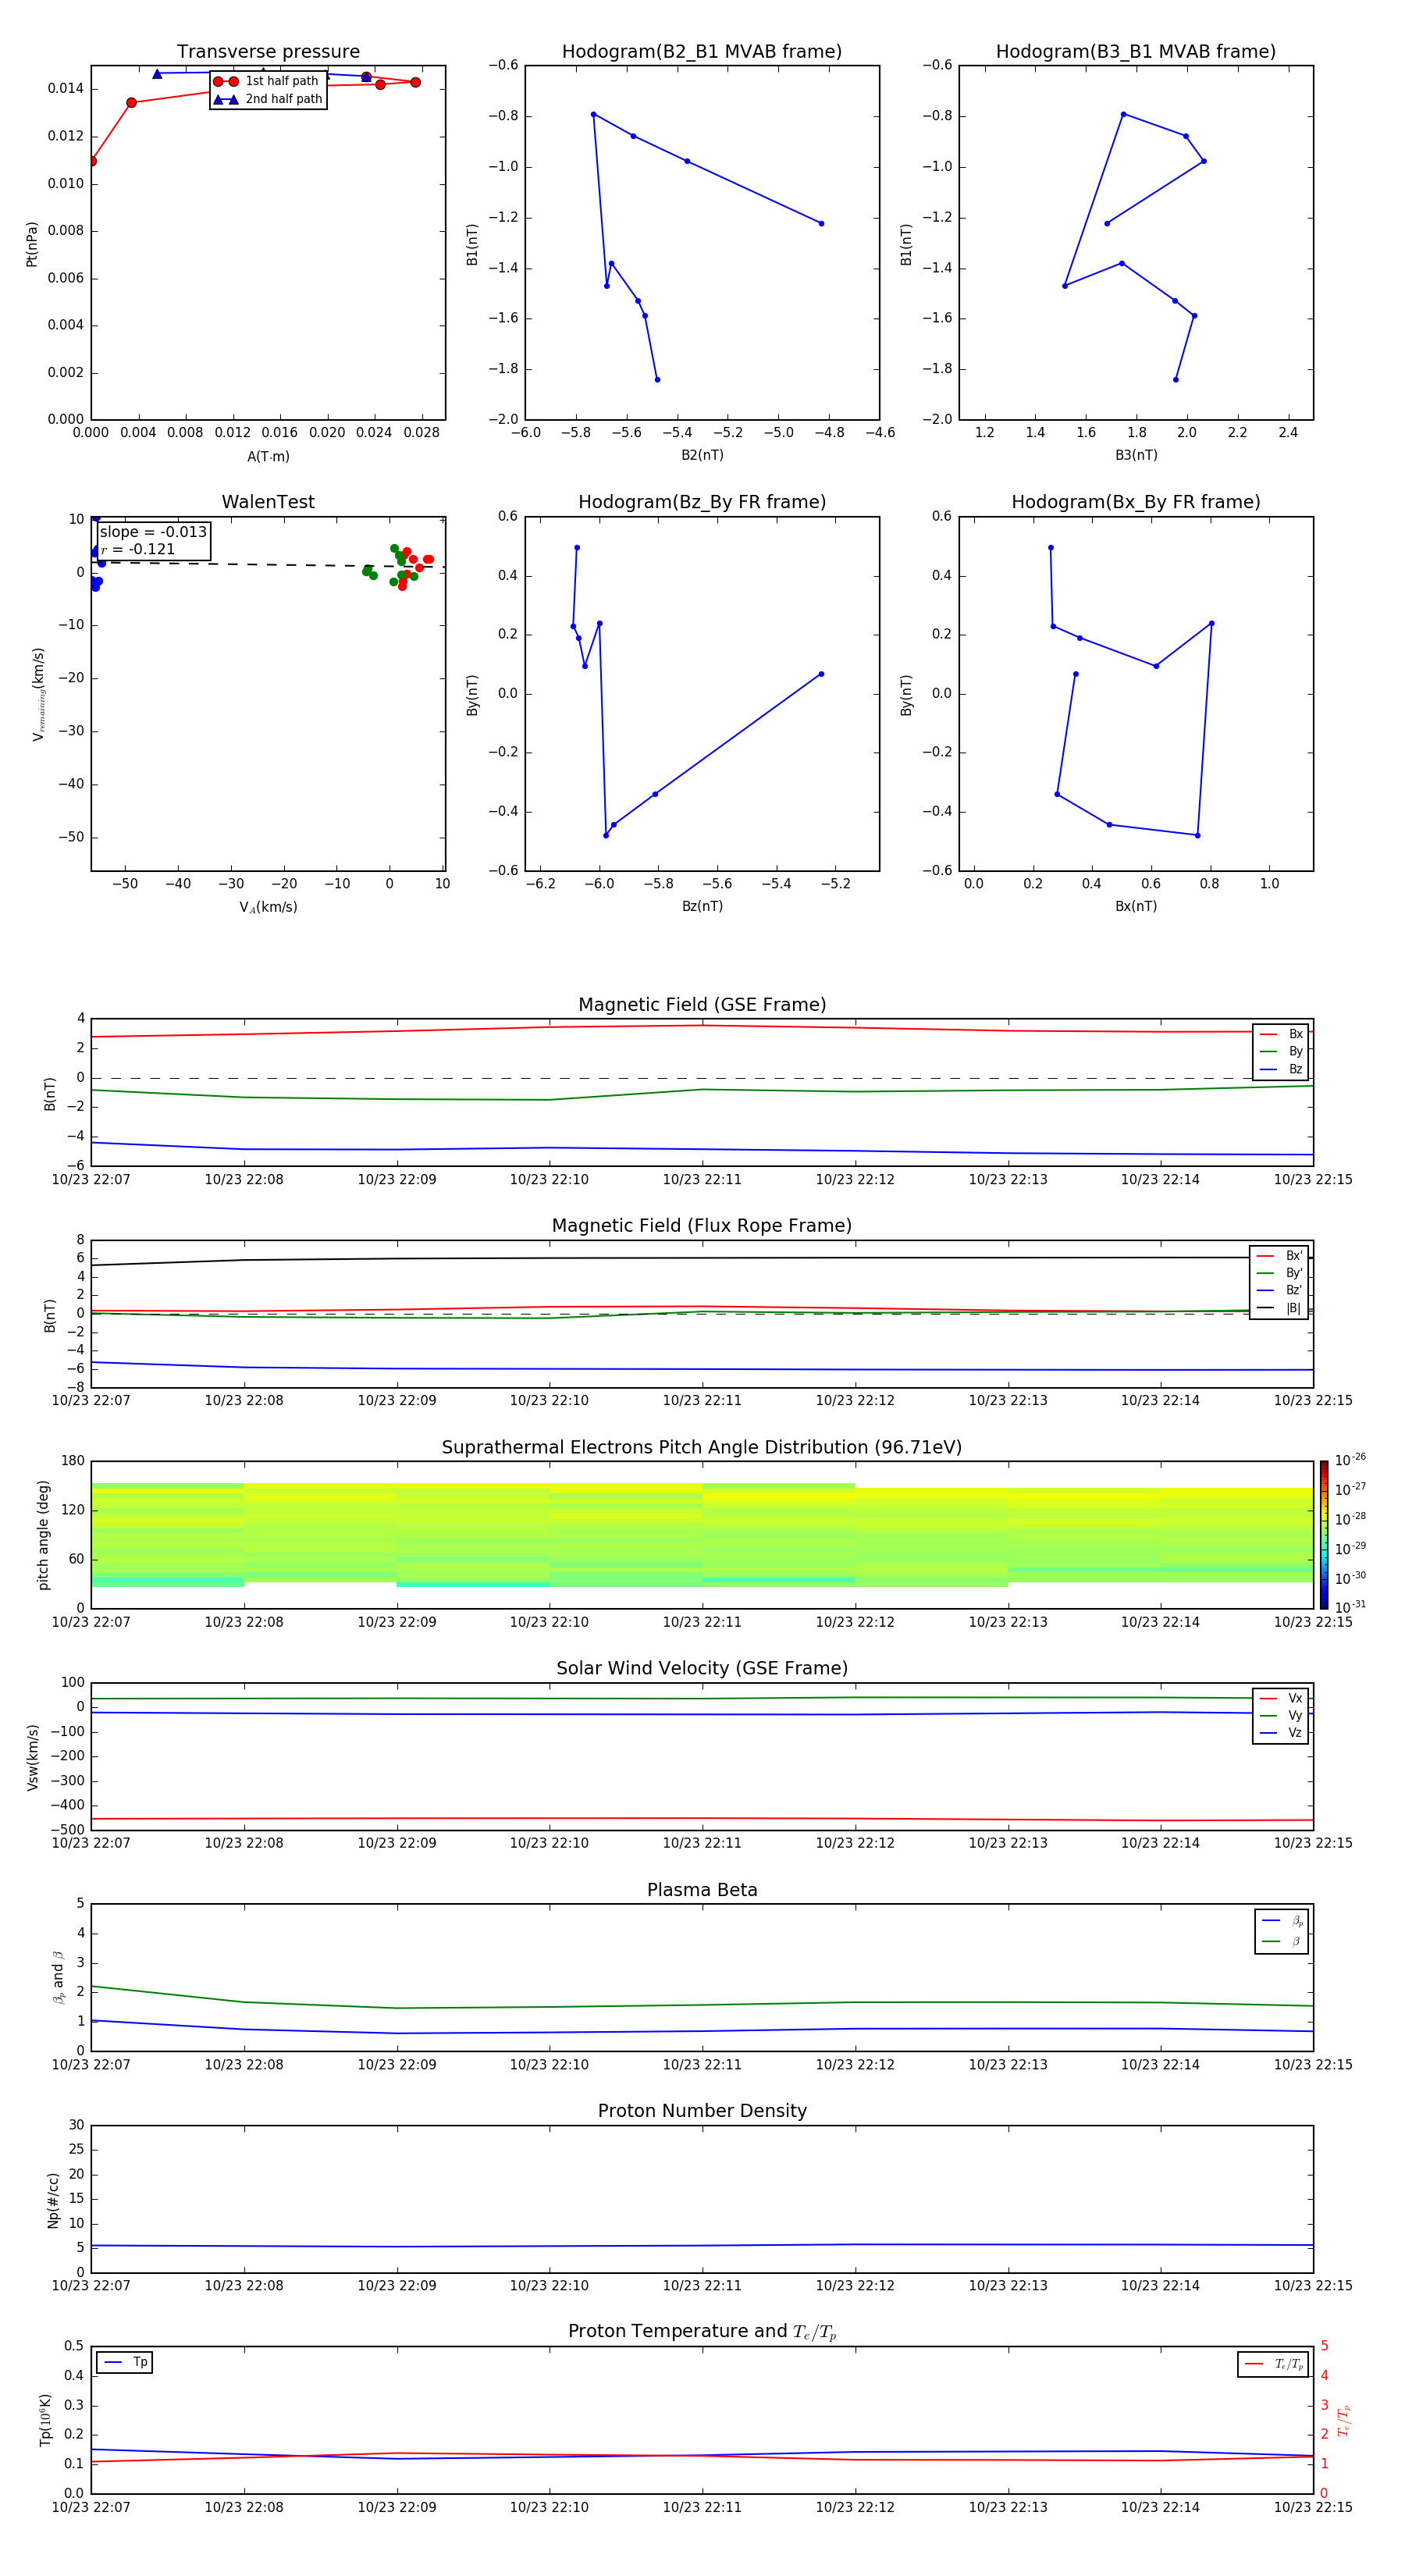Image resolution: width=1405 pixels, height=2576 pixels.
Task: Click the βp entry in Plasma Beta legend
Action: click(x=1282, y=1921)
